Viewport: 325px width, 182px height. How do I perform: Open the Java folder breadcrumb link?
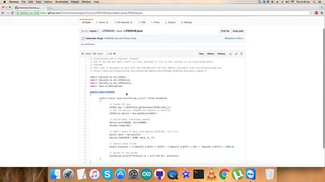pos(119,31)
